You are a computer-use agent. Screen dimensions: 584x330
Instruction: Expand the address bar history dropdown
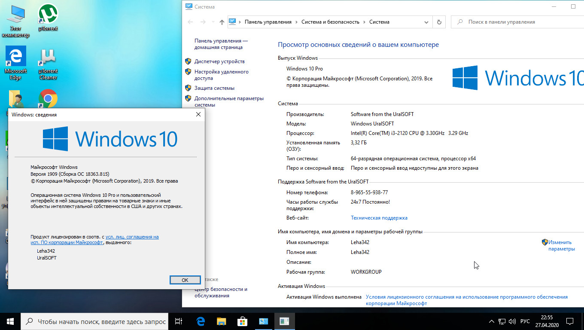[x=426, y=22]
